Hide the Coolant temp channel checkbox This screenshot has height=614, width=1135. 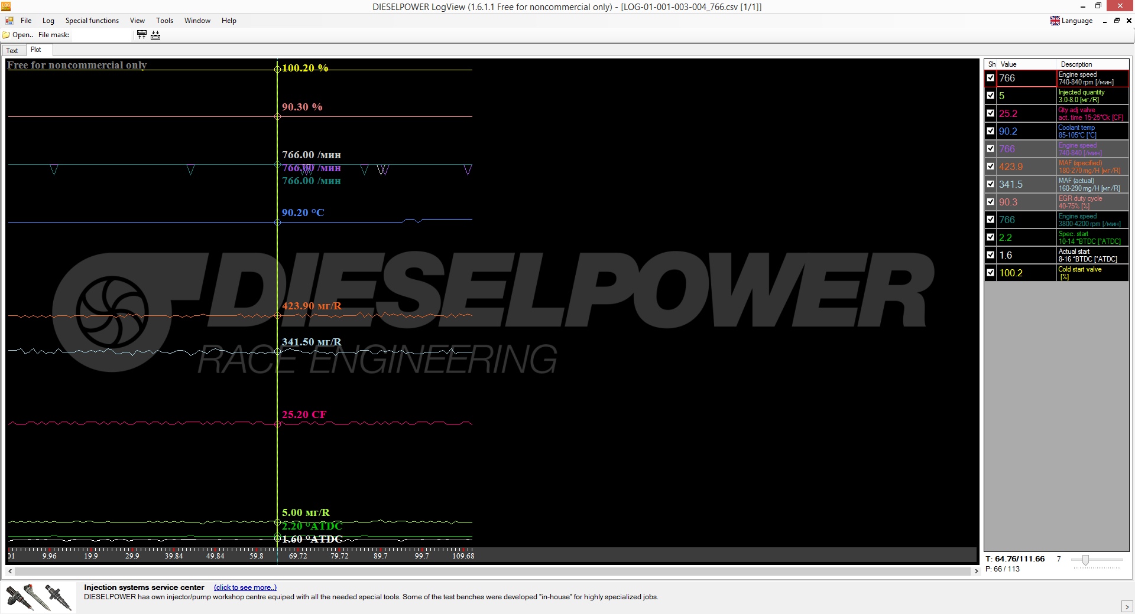click(x=991, y=131)
